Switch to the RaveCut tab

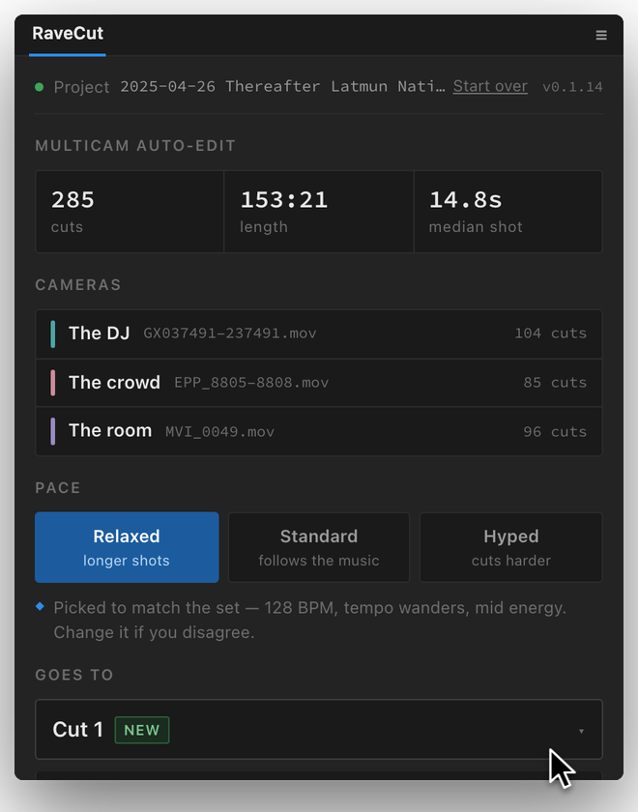tap(68, 34)
